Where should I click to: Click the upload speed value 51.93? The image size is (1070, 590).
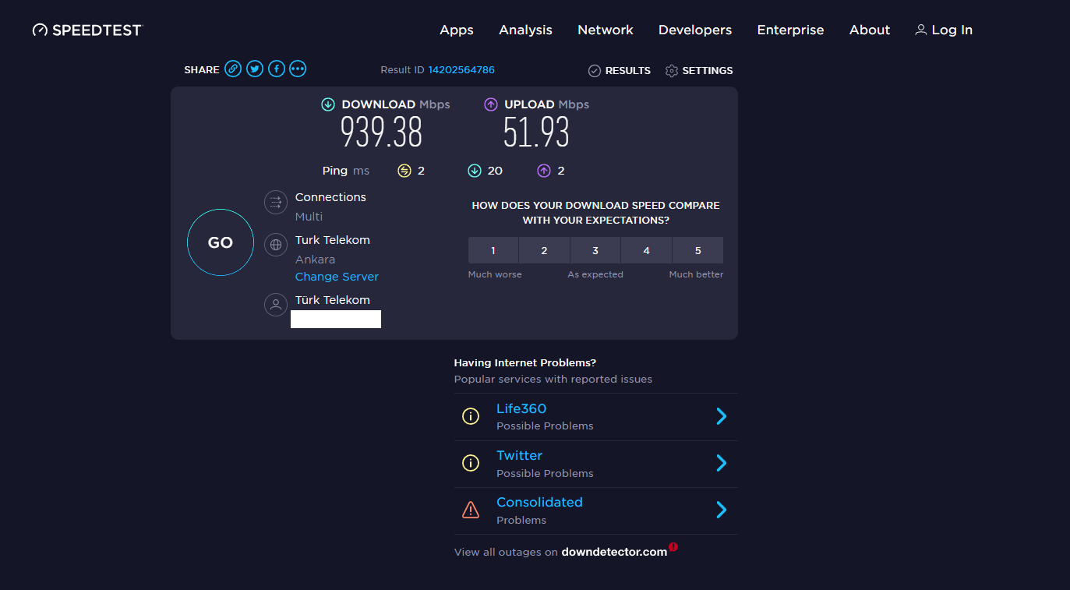pyautogui.click(x=536, y=132)
